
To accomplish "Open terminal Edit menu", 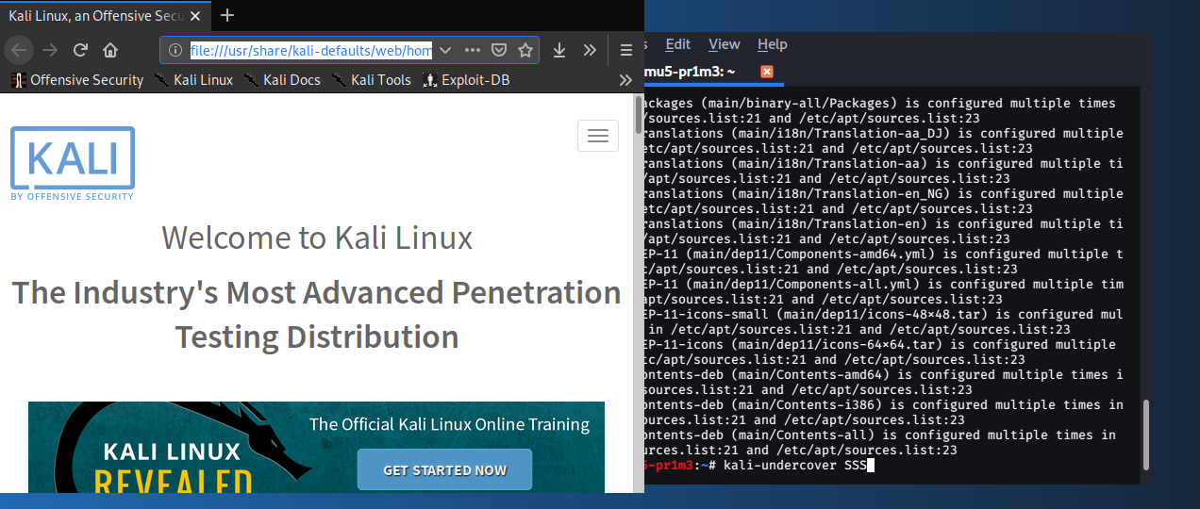I will (x=677, y=44).
